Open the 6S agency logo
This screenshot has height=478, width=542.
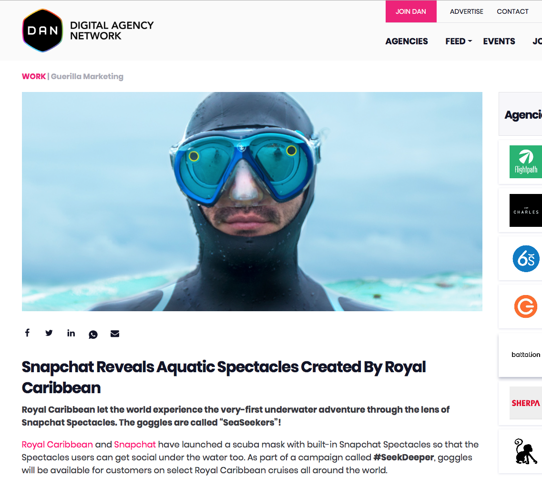point(526,258)
